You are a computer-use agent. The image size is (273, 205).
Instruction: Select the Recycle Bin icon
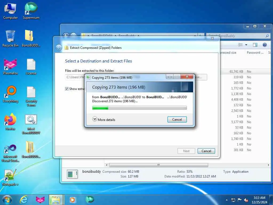10,38
